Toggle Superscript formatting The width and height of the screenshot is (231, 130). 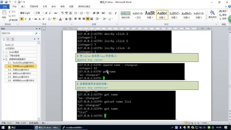(43, 19)
